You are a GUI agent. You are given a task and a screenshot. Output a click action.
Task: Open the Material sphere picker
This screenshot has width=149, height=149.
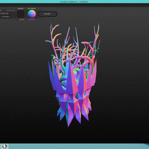pyautogui.click(x=32, y=14)
